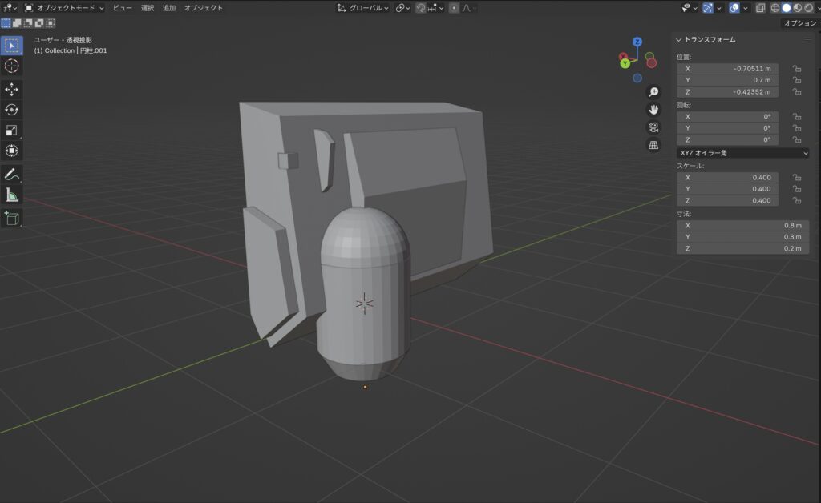Open the ビュー menu

tap(123, 8)
